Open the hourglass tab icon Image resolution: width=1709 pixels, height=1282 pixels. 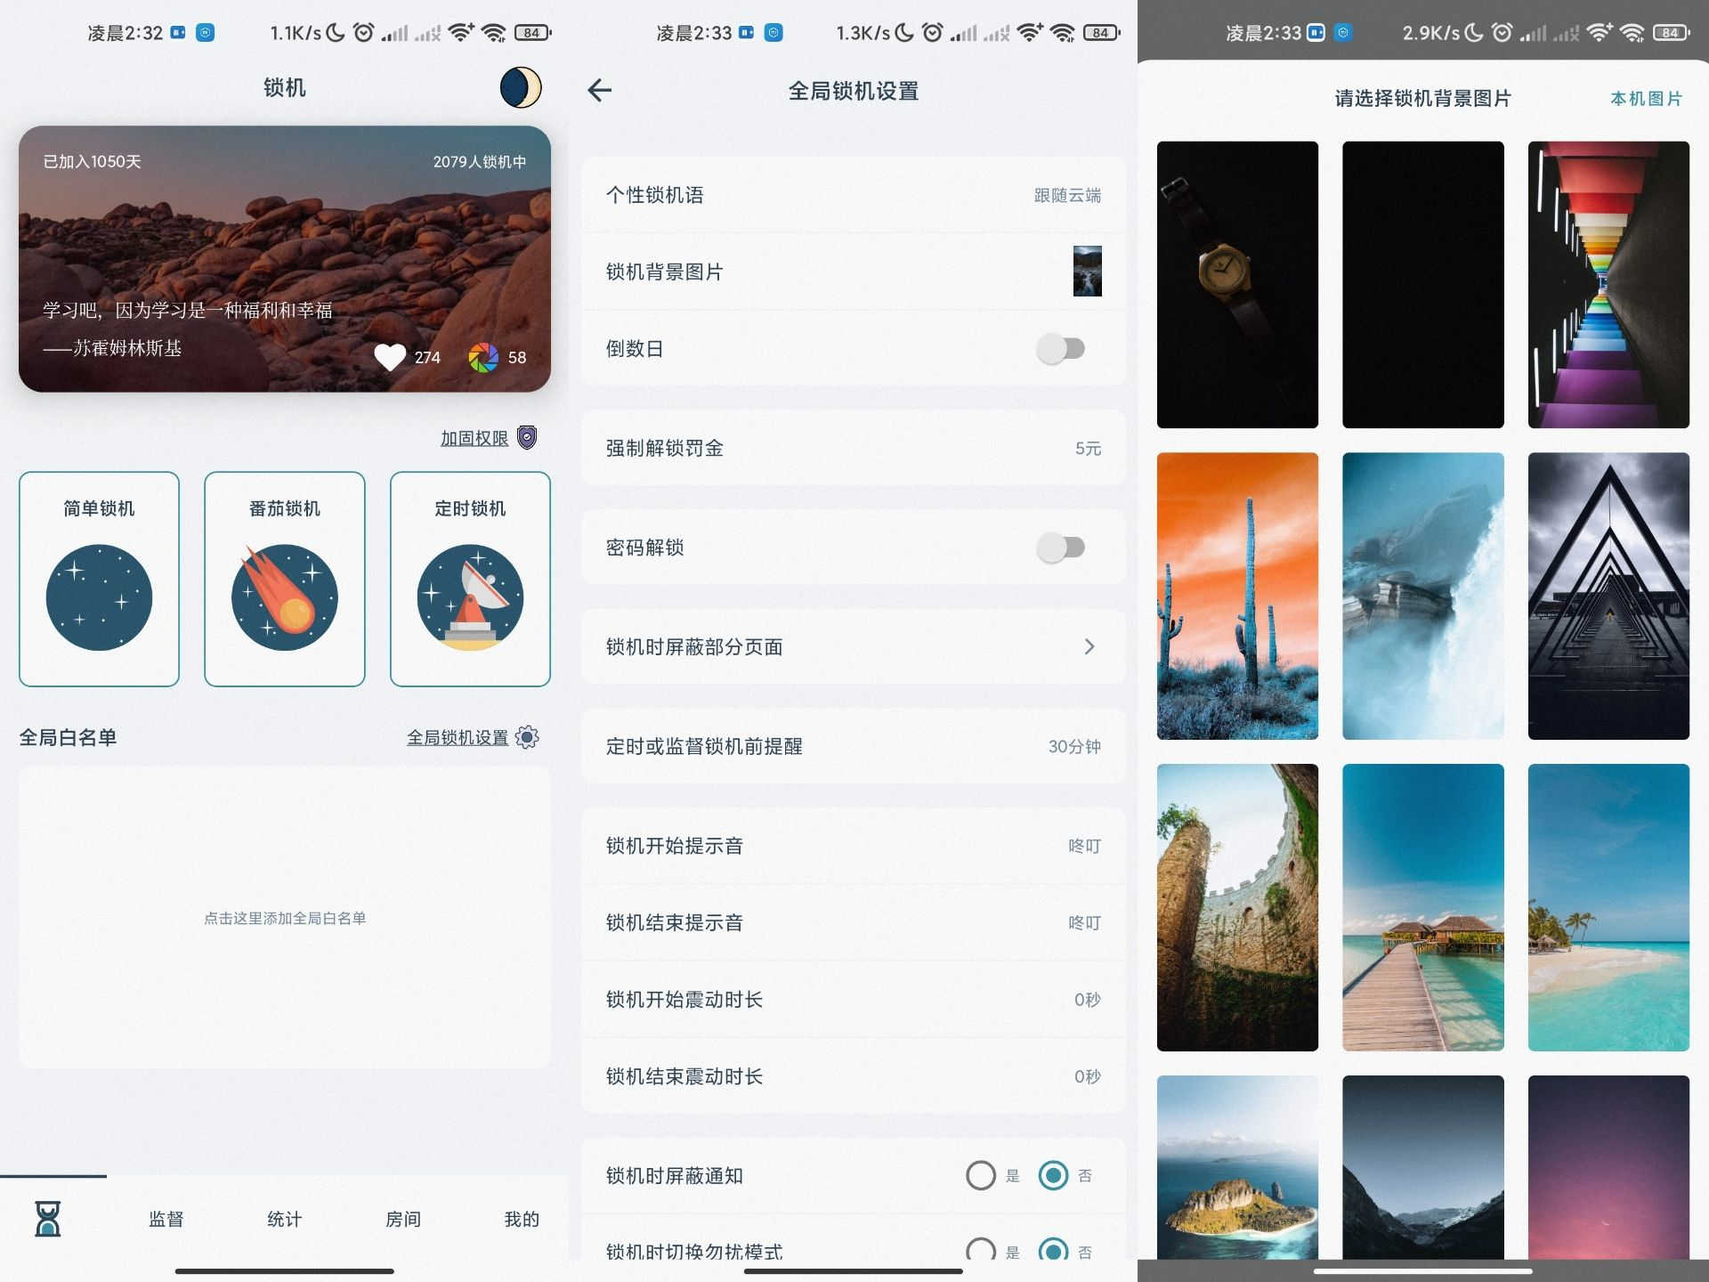point(48,1218)
